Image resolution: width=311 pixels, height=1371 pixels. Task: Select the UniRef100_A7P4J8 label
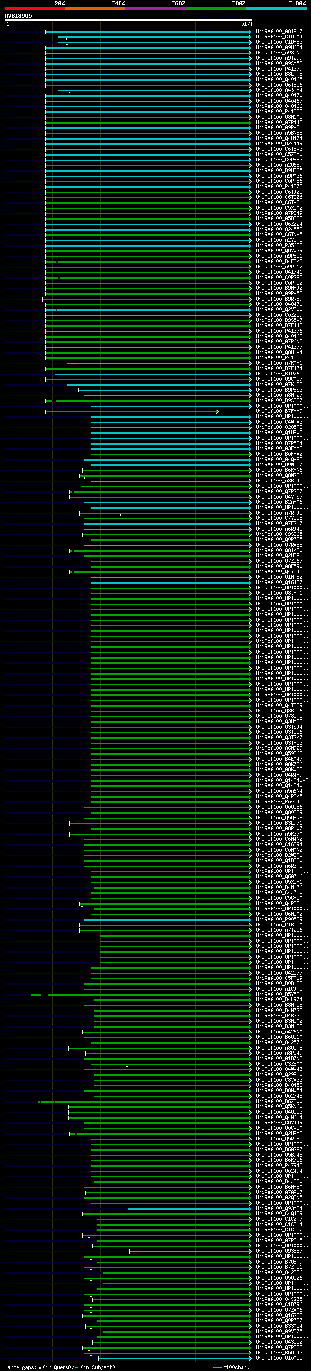[278, 123]
